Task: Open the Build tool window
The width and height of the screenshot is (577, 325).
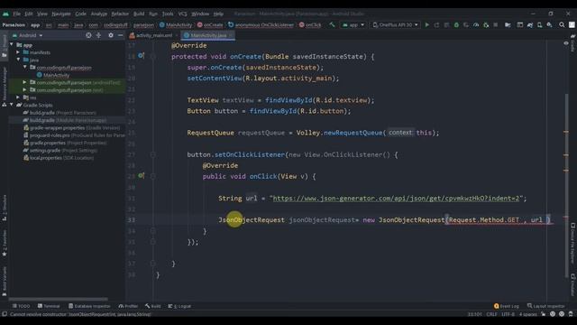Action: pyautogui.click(x=152, y=306)
